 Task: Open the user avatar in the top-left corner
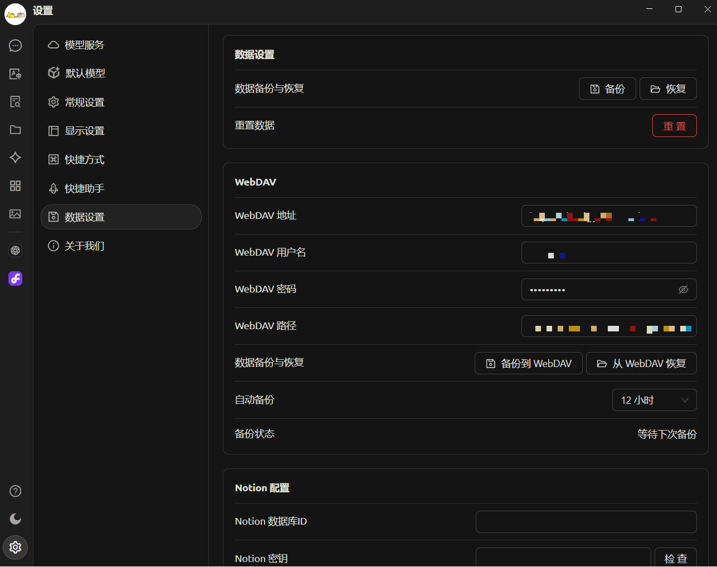[x=15, y=14]
